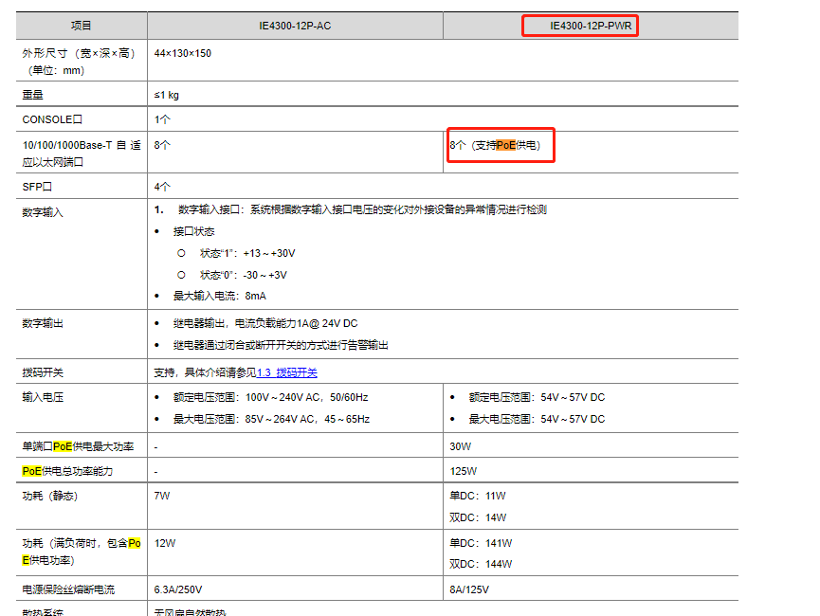
Task: Select the IE4300-12P-AC column header
Action: coord(295,26)
